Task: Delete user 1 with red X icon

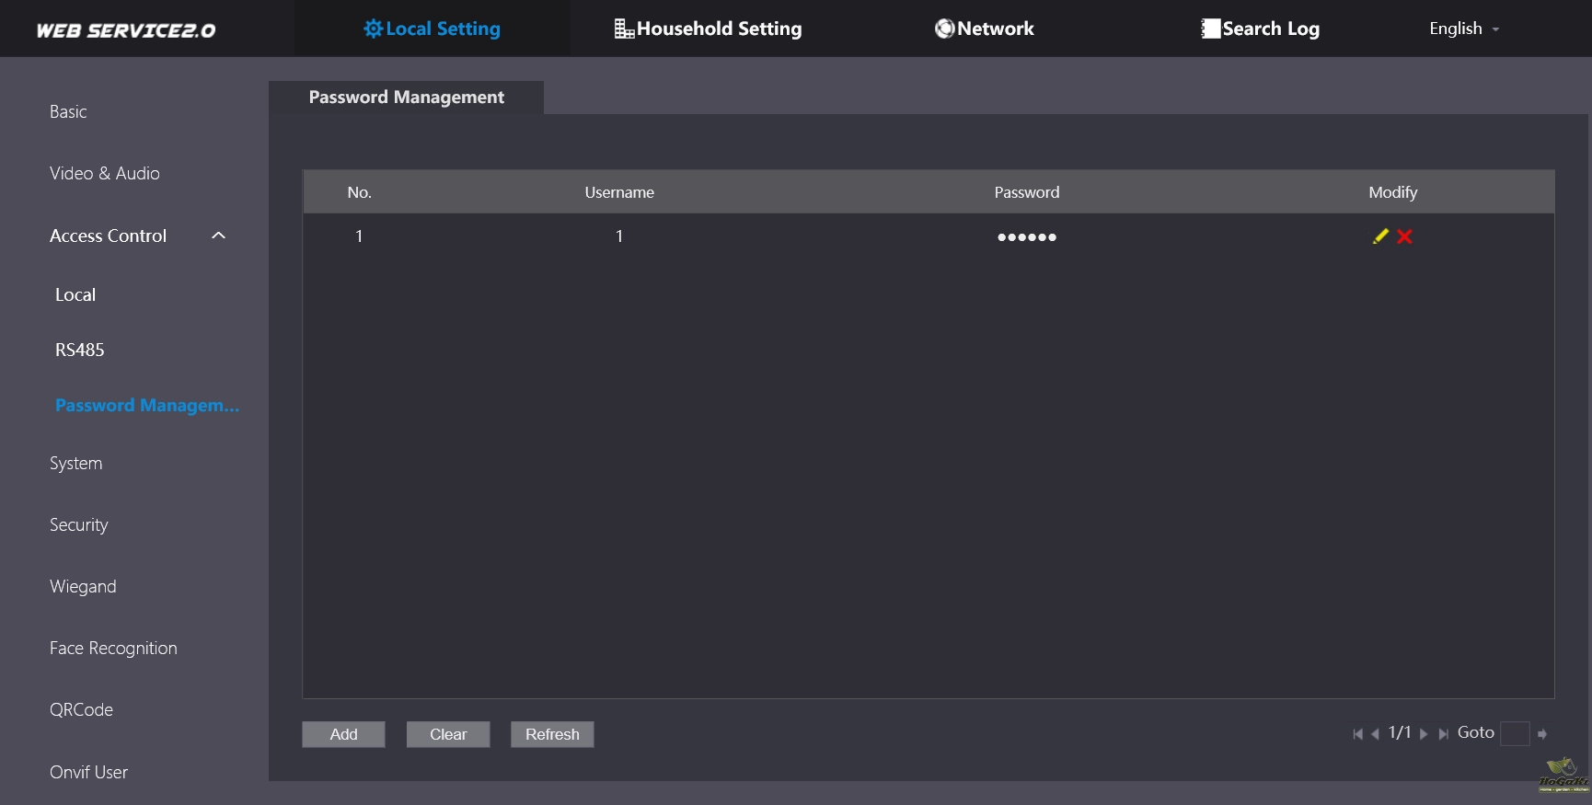Action: (x=1404, y=236)
